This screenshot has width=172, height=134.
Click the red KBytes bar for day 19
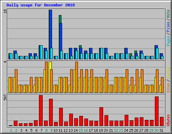pyautogui.click(x=101, y=117)
